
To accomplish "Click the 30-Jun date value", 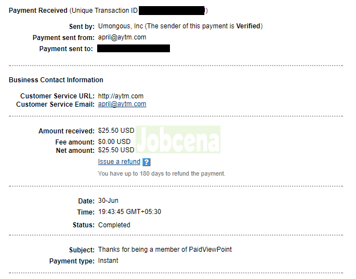I will tap(108, 201).
